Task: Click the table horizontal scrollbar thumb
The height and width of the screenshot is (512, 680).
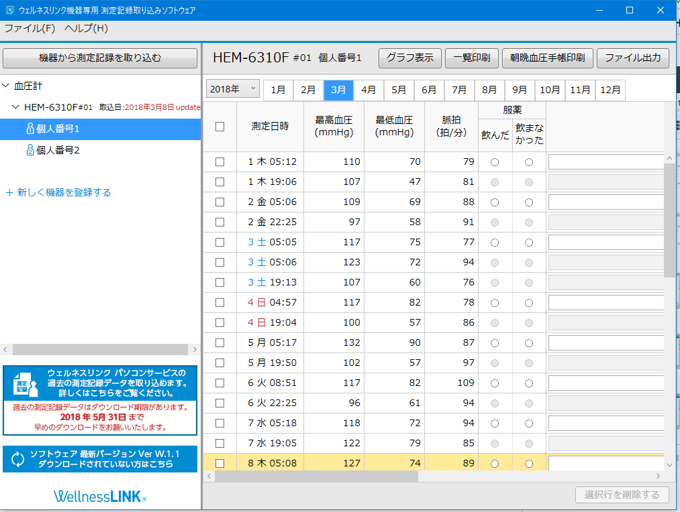Action: click(x=316, y=476)
